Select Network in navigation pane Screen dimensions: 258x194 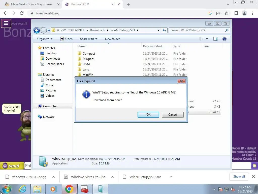[x=49, y=117]
